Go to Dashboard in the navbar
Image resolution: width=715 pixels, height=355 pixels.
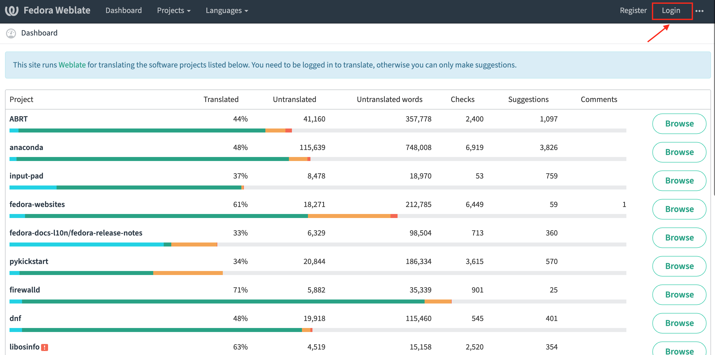coord(123,10)
